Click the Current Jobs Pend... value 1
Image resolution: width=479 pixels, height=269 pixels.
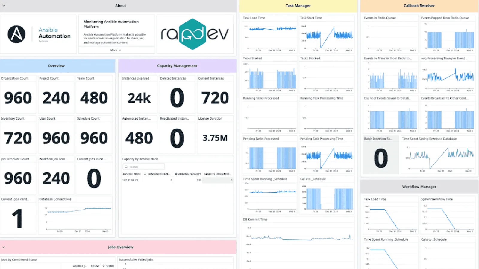(x=17, y=219)
